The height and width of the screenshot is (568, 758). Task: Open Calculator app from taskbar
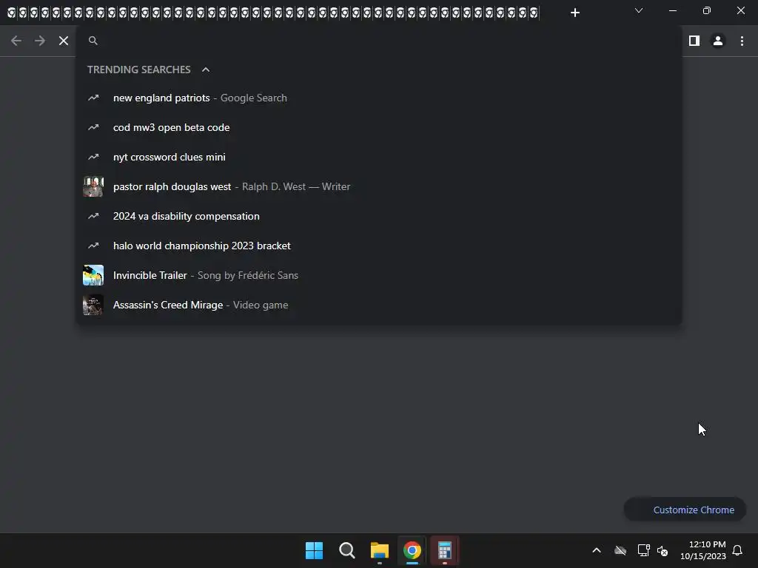pyautogui.click(x=444, y=550)
